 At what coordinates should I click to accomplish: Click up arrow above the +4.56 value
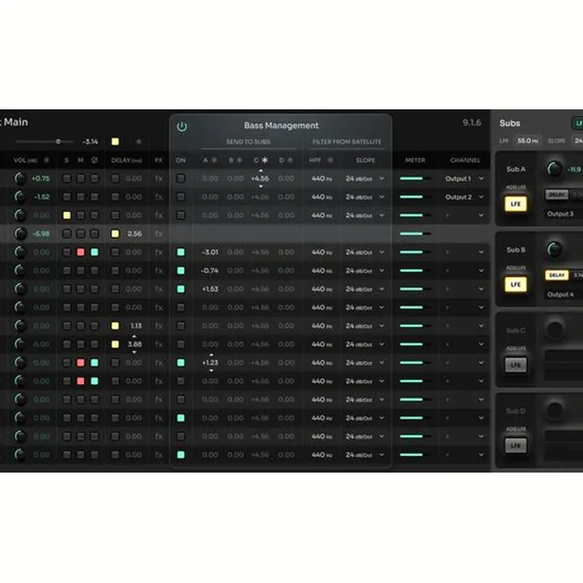(261, 171)
